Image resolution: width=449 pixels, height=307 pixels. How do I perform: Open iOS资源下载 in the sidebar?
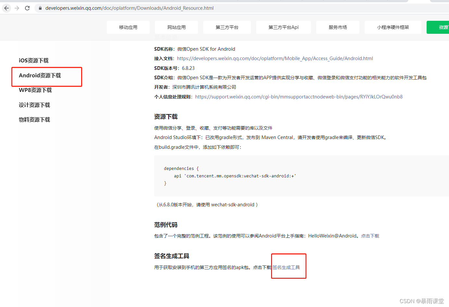34,60
